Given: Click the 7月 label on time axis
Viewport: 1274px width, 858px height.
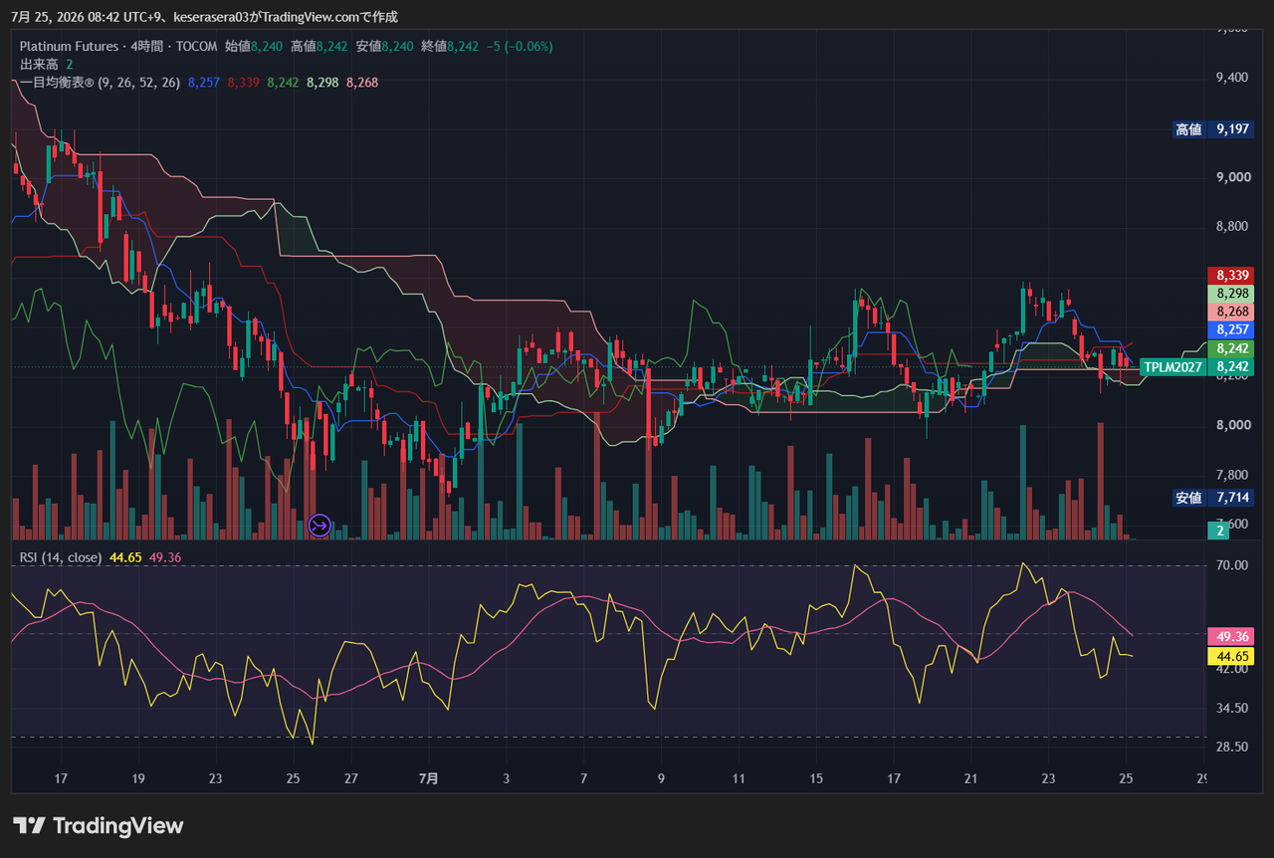Looking at the screenshot, I should pos(428,778).
